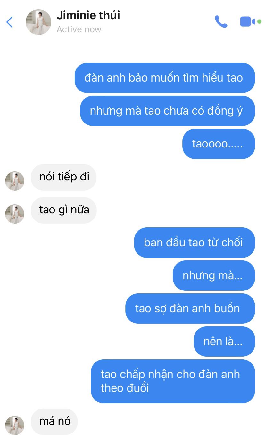Tap the Active now status text
Viewport: 265px width, 437px height.
tap(79, 29)
